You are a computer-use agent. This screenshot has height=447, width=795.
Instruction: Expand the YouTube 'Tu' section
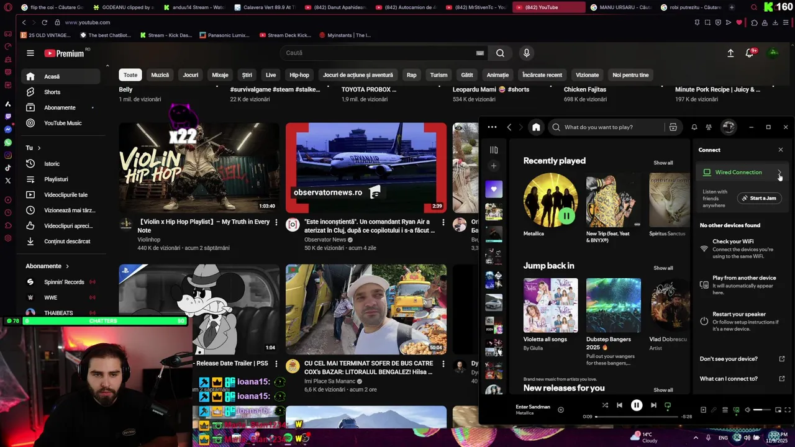click(x=34, y=148)
